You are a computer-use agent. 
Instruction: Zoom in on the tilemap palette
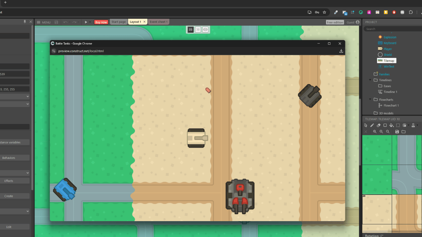tap(375, 132)
